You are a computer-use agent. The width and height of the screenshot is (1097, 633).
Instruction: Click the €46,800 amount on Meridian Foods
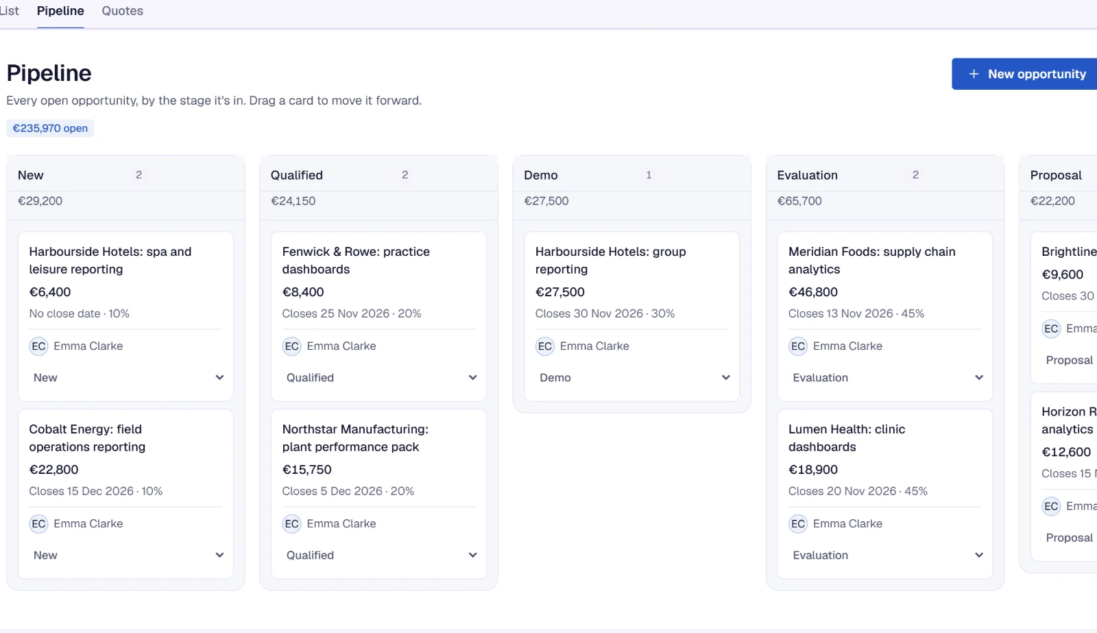[x=813, y=292]
